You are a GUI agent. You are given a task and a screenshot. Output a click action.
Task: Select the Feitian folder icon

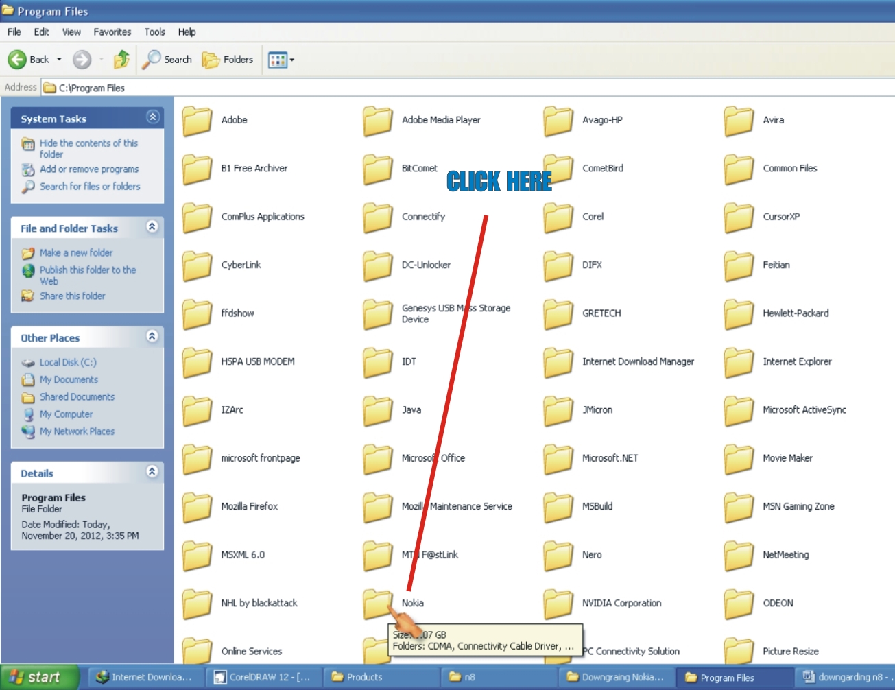[x=739, y=265]
